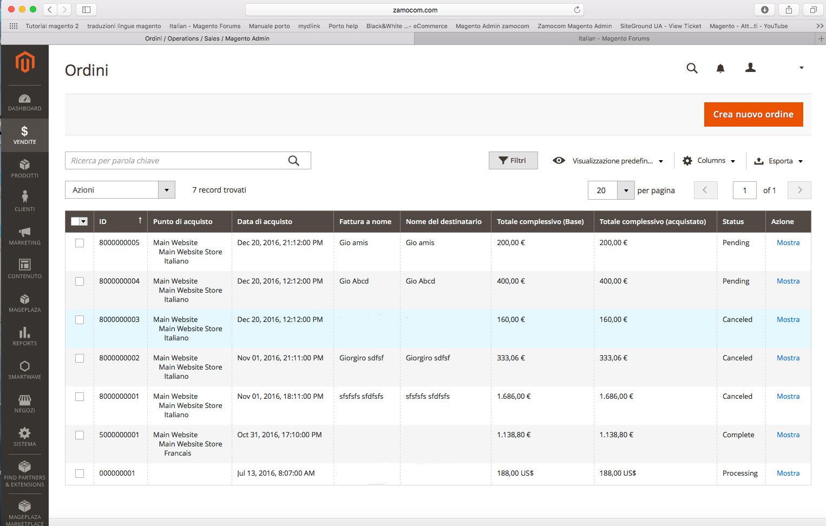Open Visualizzazione predefinita view dropdown

point(608,161)
